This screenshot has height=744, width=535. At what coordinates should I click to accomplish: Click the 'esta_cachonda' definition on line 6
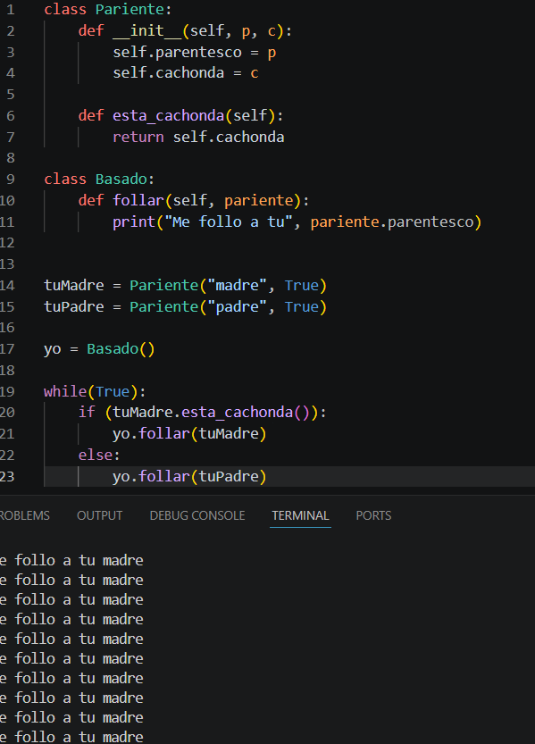tap(169, 115)
